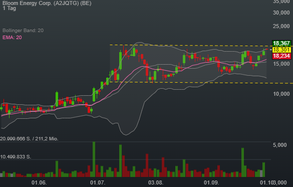This screenshot has width=293, height=187.
Task: Click the 25,000 price axis label
Action: [281, 26]
